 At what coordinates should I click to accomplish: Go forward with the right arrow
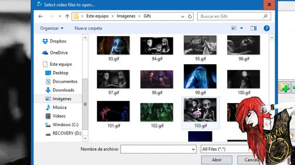(x=51, y=16)
